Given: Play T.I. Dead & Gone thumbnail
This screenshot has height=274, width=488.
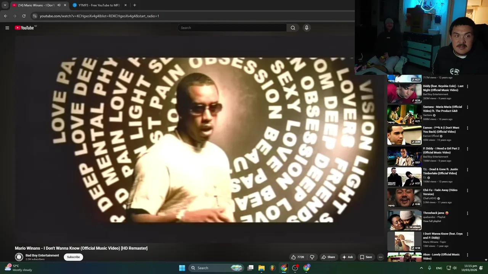Looking at the screenshot, I should point(404,177).
